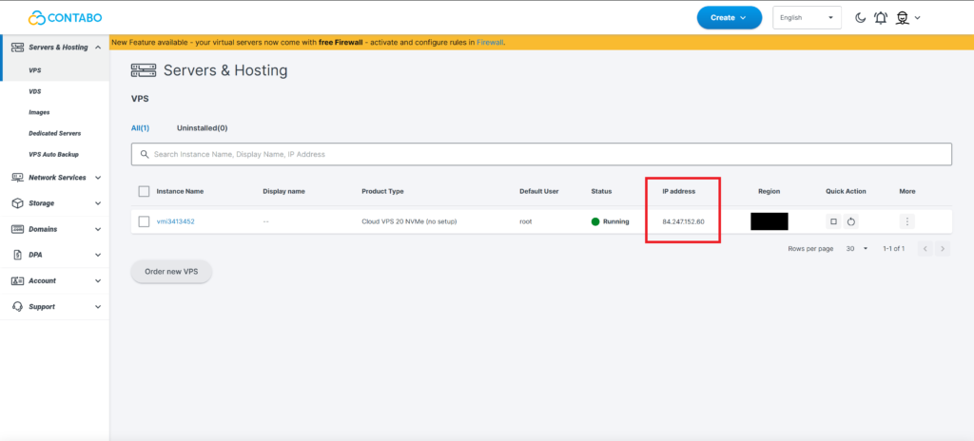Focus the instance search field
The image size is (974, 441).
[x=541, y=154]
